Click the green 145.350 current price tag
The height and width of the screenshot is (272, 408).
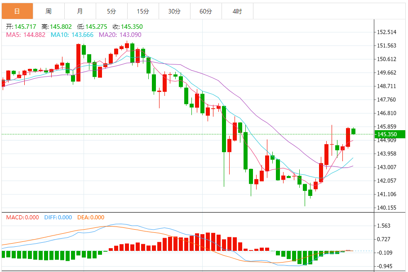[390, 134]
